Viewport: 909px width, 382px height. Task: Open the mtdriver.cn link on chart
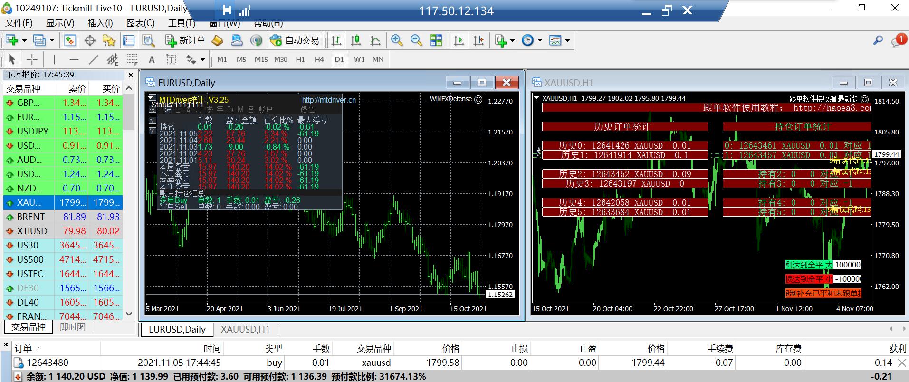click(x=329, y=100)
